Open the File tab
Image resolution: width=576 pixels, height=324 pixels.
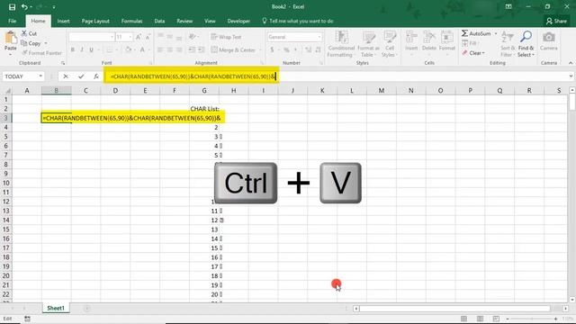[12, 21]
